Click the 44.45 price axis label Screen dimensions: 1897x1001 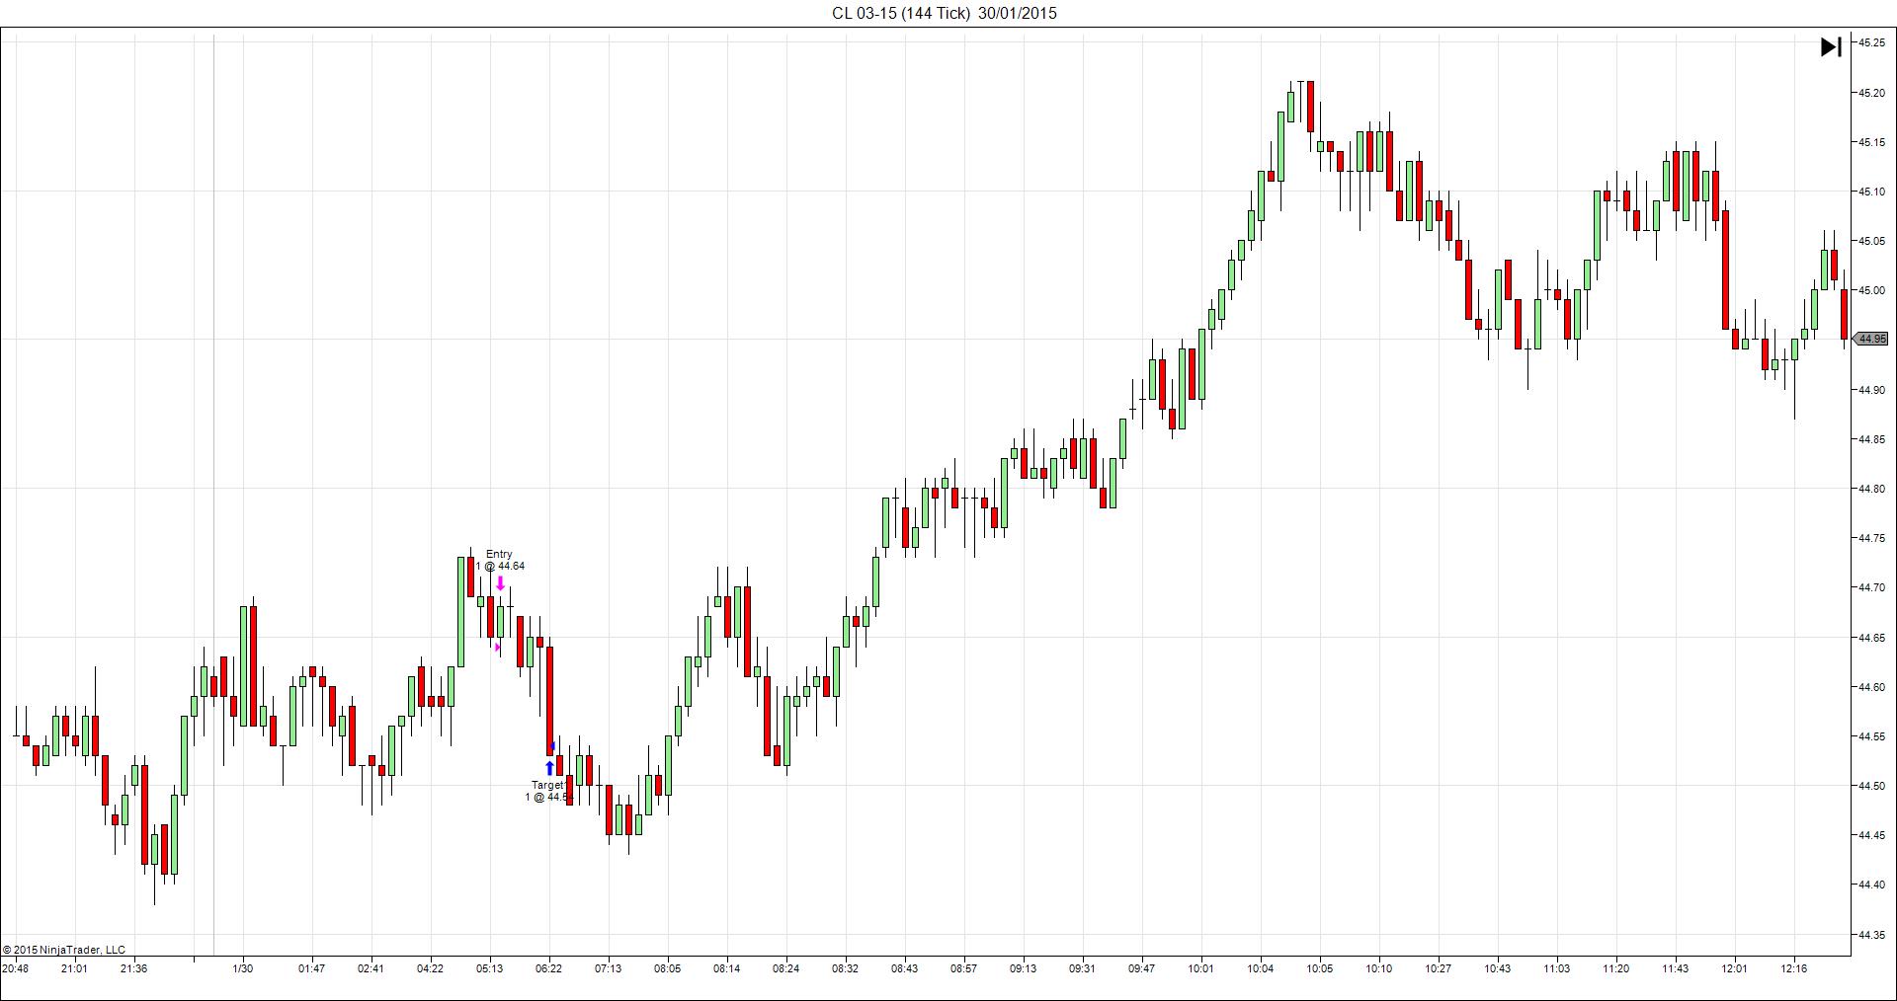point(1871,835)
